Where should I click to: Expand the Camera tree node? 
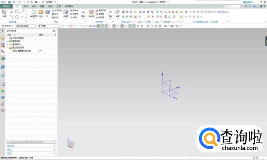click(x=8, y=44)
